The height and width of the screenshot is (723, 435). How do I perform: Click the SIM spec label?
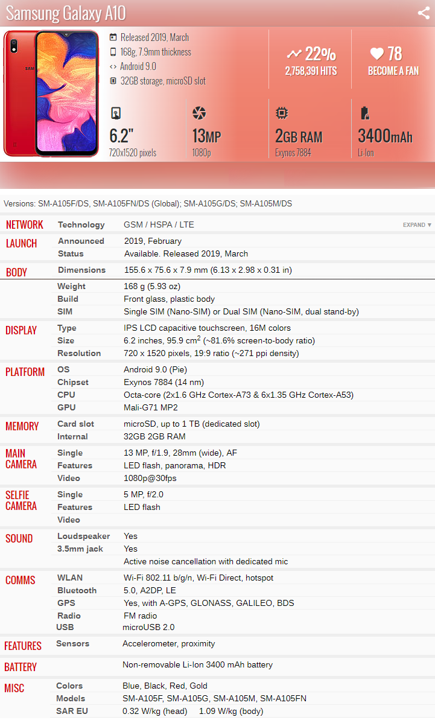65,311
